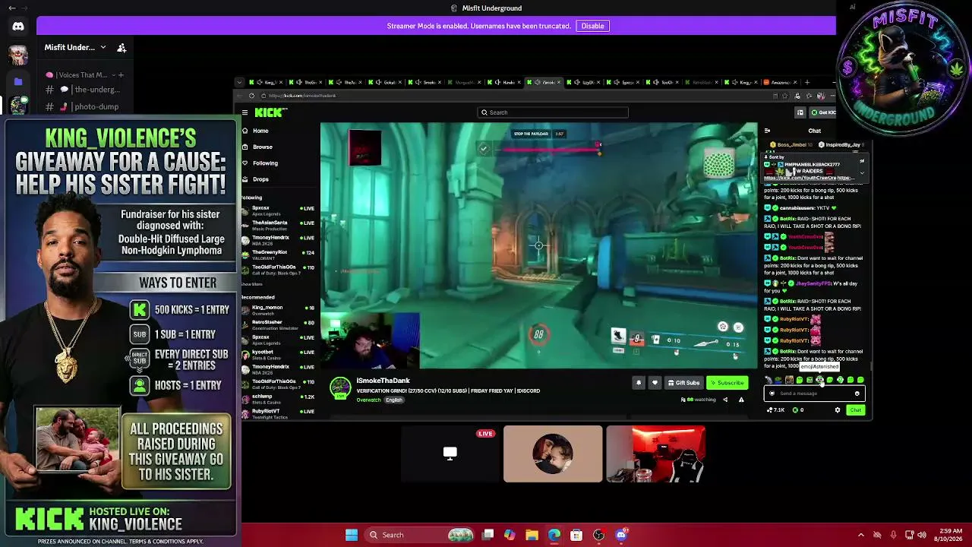Image resolution: width=972 pixels, height=547 pixels.
Task: Open the emoji picker in chat input
Action: coord(857,394)
